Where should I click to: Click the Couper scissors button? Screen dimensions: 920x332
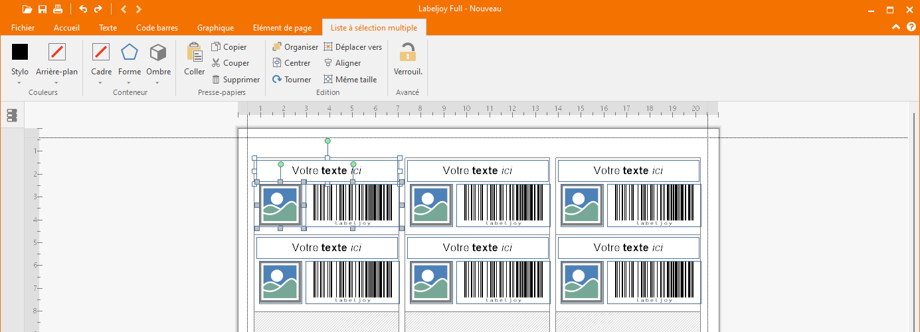(x=230, y=63)
